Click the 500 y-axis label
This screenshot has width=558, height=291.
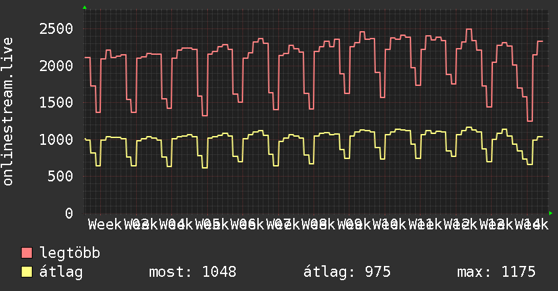(x=61, y=177)
